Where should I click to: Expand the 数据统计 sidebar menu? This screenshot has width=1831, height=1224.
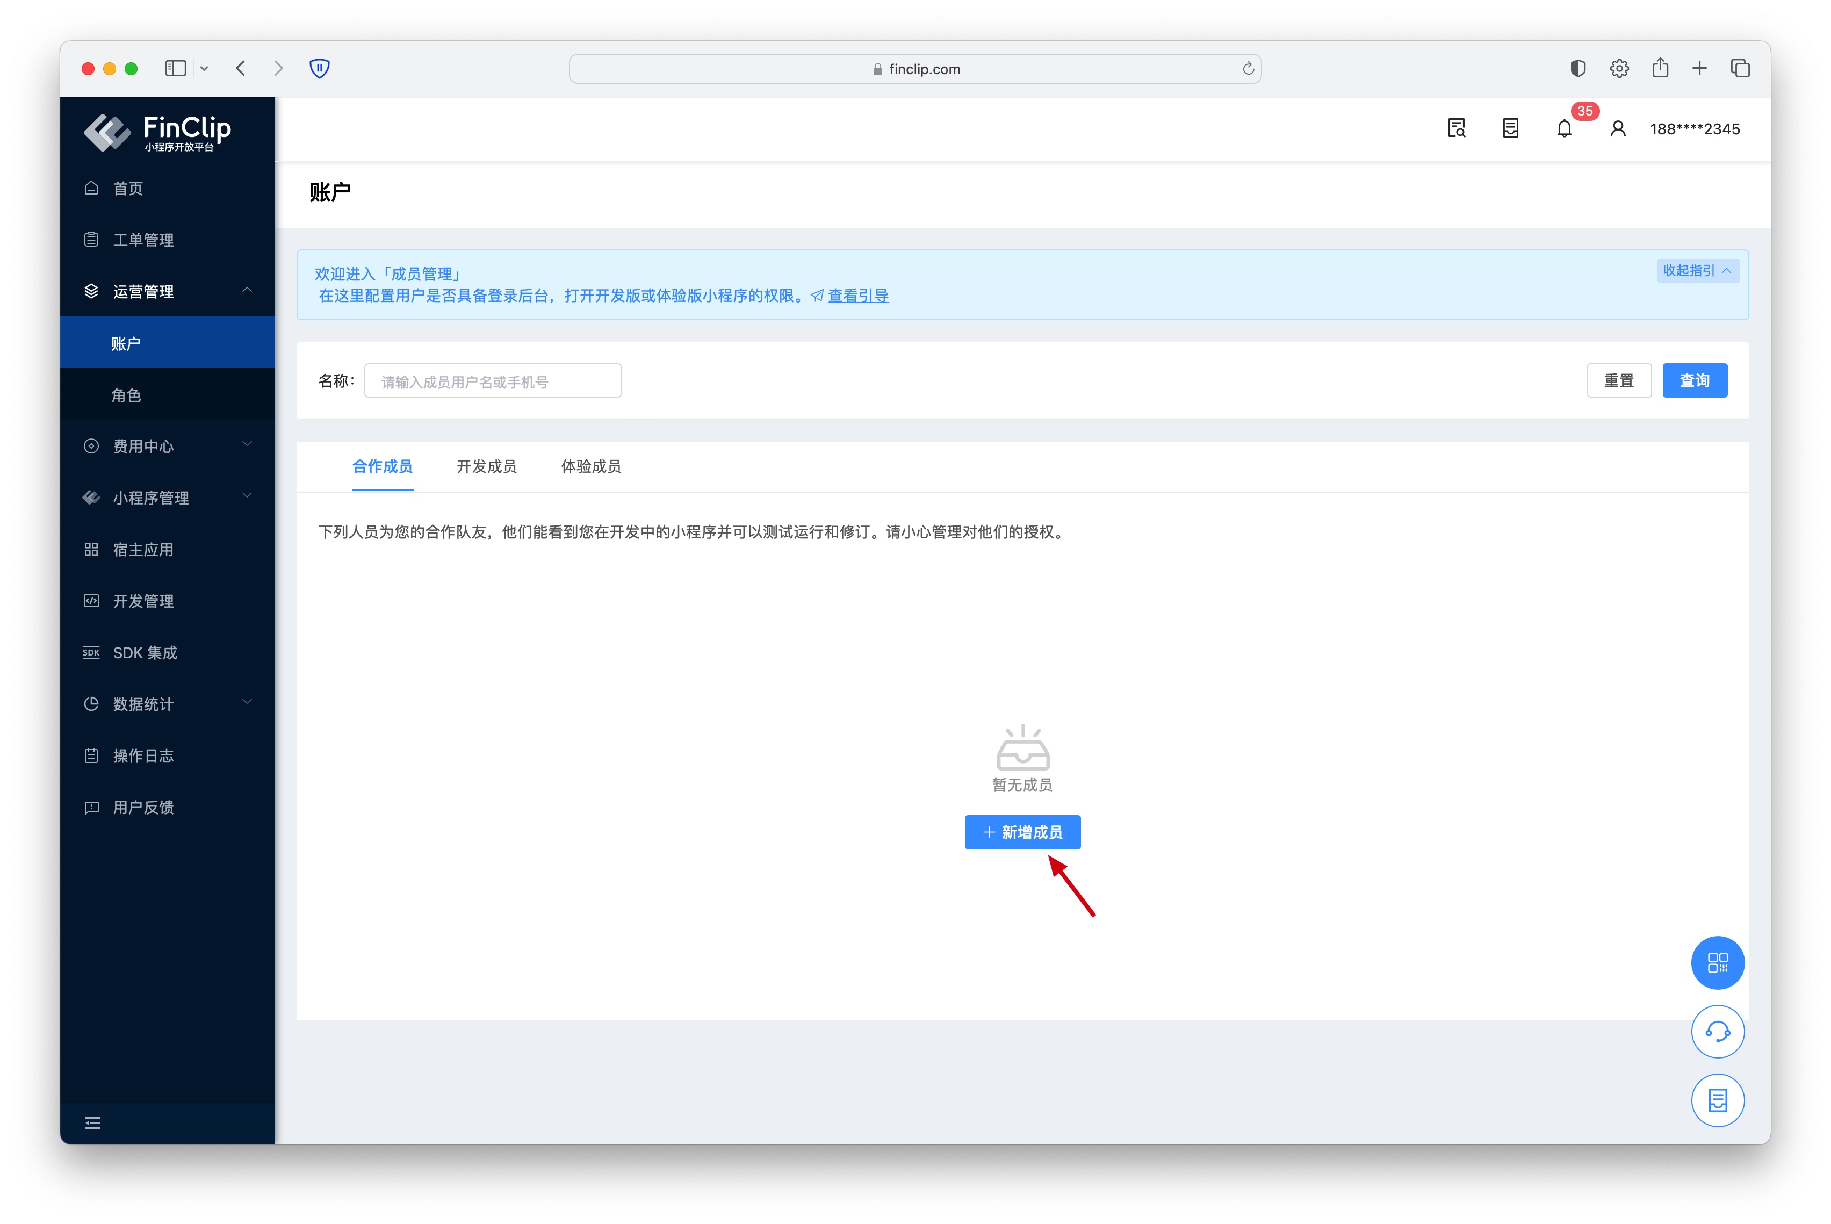coord(167,703)
